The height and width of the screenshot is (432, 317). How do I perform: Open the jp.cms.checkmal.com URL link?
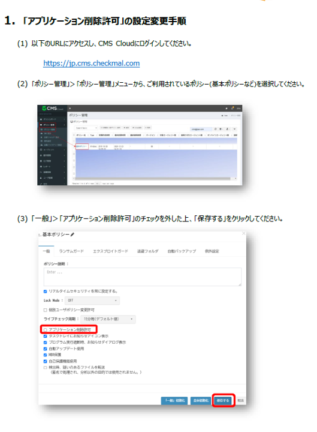coord(91,64)
